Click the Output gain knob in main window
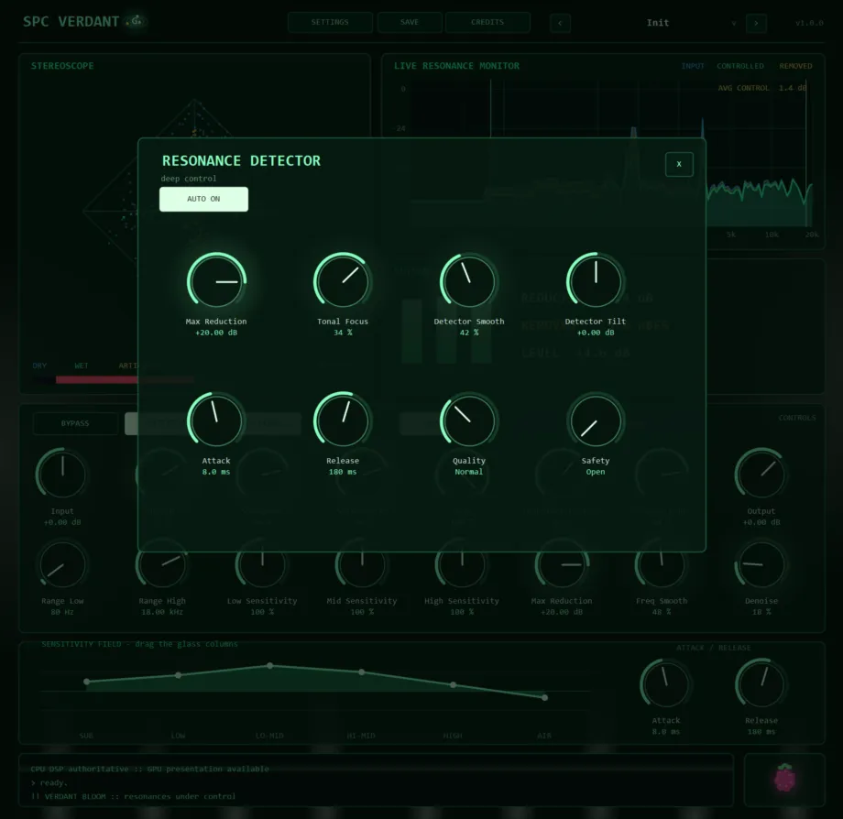Screen dimensions: 843x819 click(x=761, y=475)
